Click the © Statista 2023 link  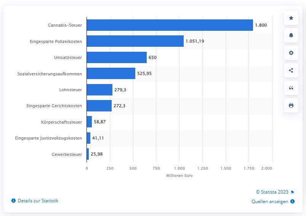[272, 192]
